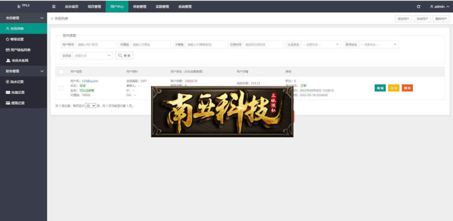Image resolution: width=453 pixels, height=221 pixels.
Task: Open 项目管理 in the top navigation
Action: coord(94,7)
